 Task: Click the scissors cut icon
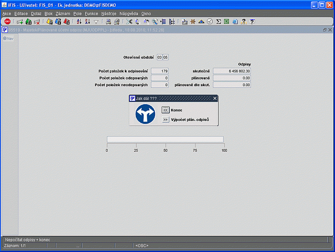tap(129, 21)
